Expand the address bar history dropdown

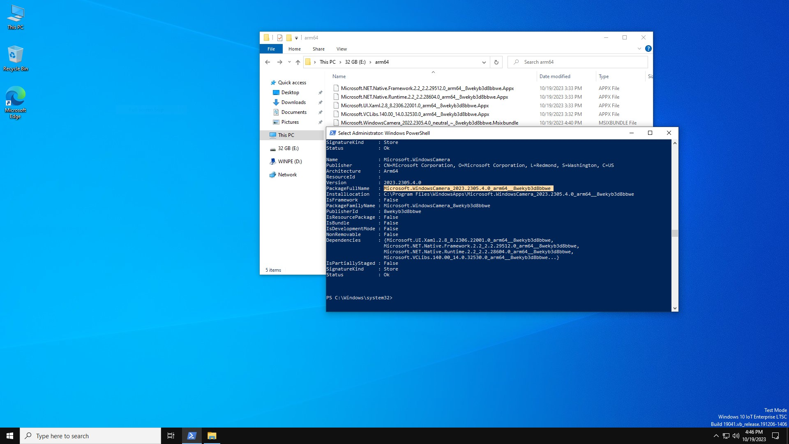coord(484,62)
